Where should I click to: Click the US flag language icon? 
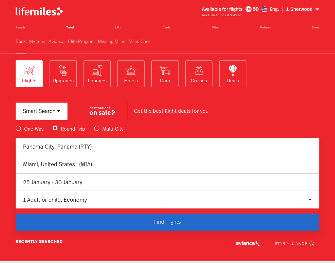pos(264,9)
